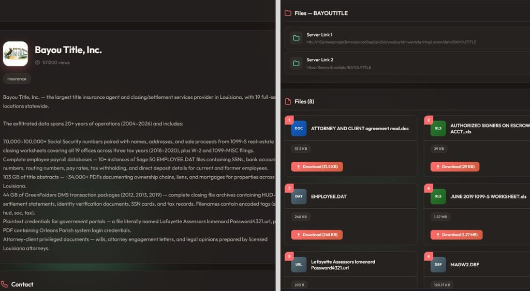Click the 120.17 KB size badge
The image size is (530, 291).
442,285
